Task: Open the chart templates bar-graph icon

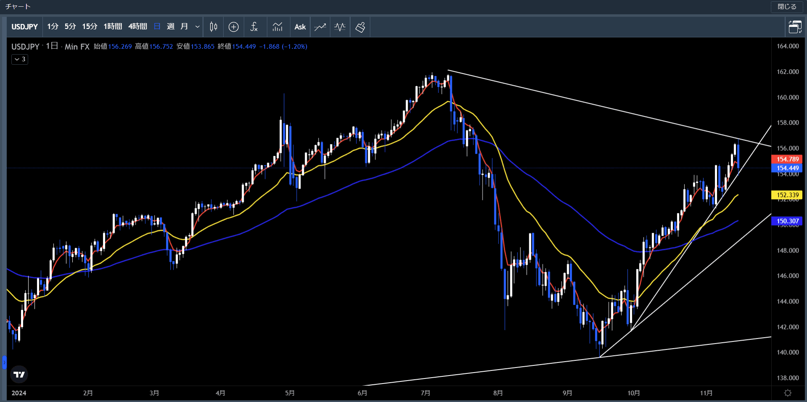Action: [277, 27]
